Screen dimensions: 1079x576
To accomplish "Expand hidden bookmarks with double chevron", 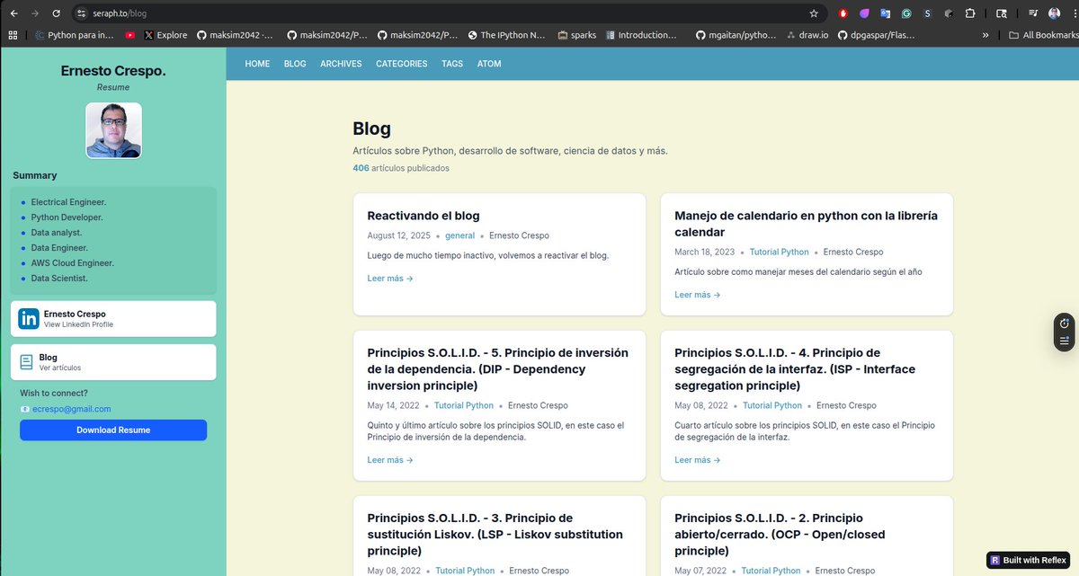I will click(x=986, y=35).
